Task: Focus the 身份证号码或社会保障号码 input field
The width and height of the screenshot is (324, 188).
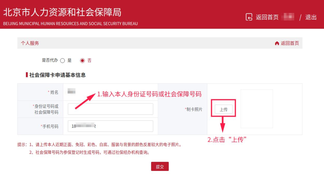Action: [110, 109]
